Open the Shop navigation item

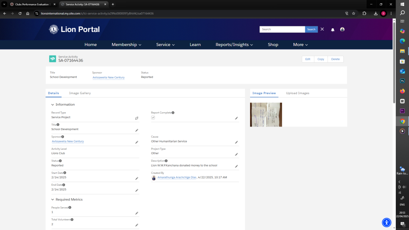[x=273, y=45]
